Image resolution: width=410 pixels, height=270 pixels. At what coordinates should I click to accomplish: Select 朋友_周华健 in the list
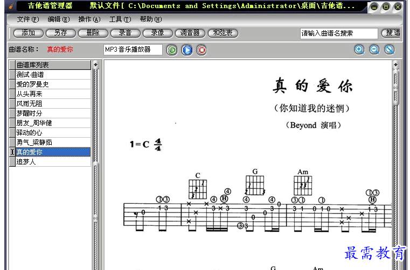click(53, 123)
